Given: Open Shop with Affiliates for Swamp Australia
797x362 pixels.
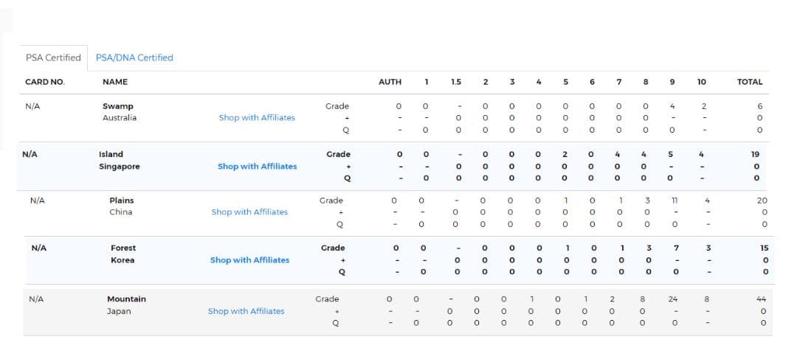Looking at the screenshot, I should click(x=256, y=118).
